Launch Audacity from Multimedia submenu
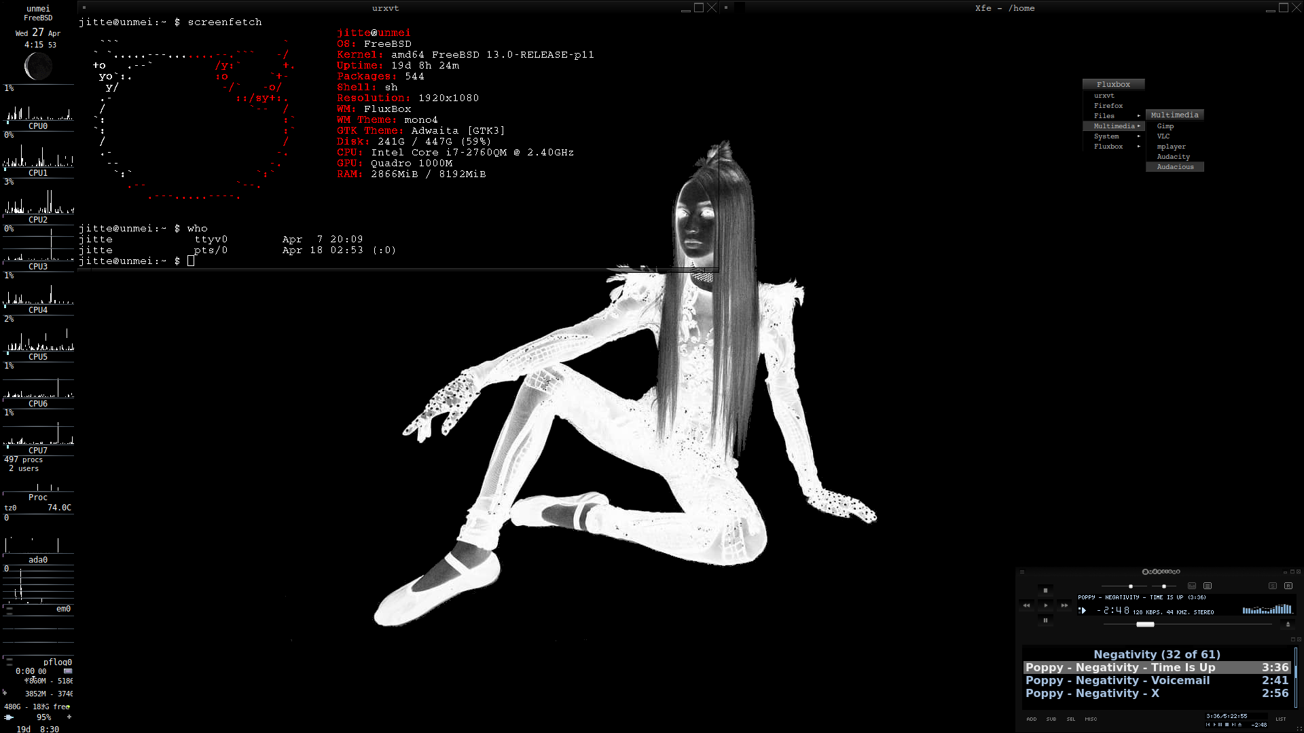Screen dimensions: 1304x733 1175,157
